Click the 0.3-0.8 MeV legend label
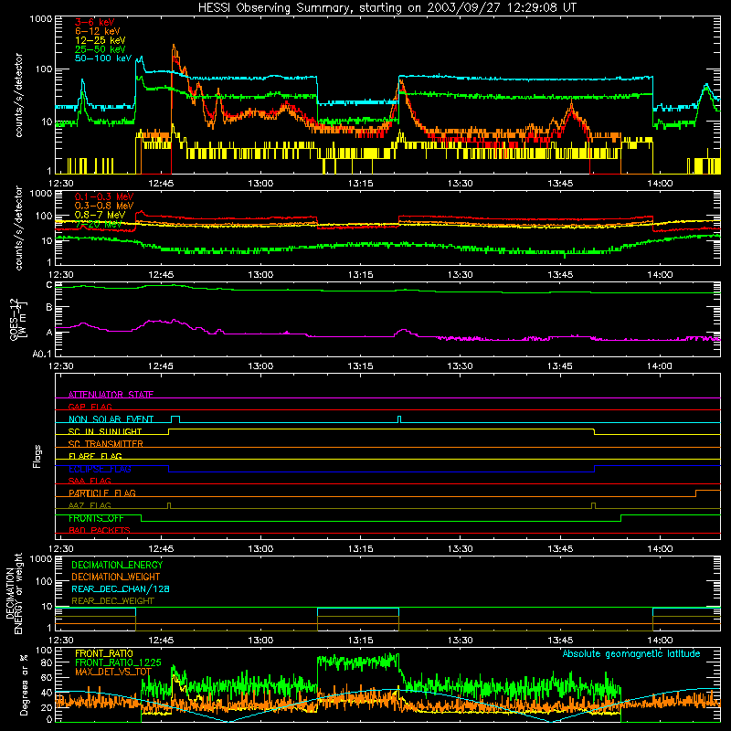This screenshot has width=731, height=731. (104, 206)
